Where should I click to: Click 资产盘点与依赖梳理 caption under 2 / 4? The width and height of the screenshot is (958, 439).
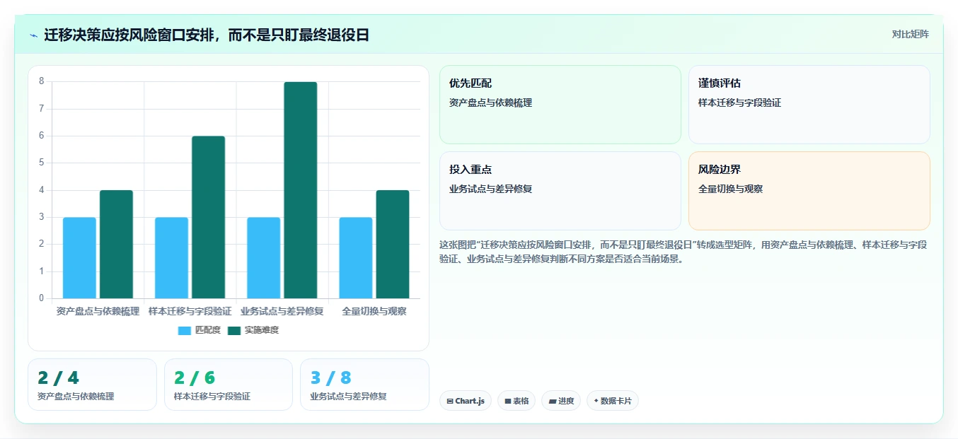click(x=76, y=397)
